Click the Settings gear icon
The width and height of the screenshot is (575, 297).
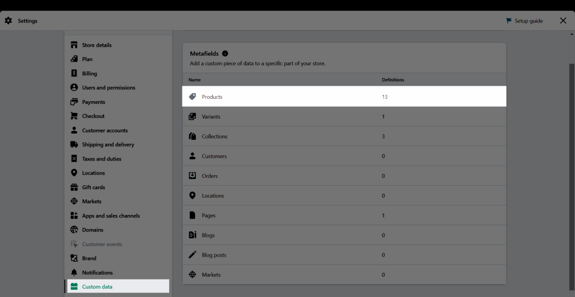8,21
